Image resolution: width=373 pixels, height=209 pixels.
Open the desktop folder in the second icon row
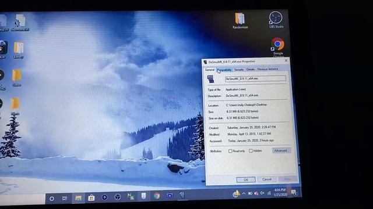pyautogui.click(x=19, y=50)
